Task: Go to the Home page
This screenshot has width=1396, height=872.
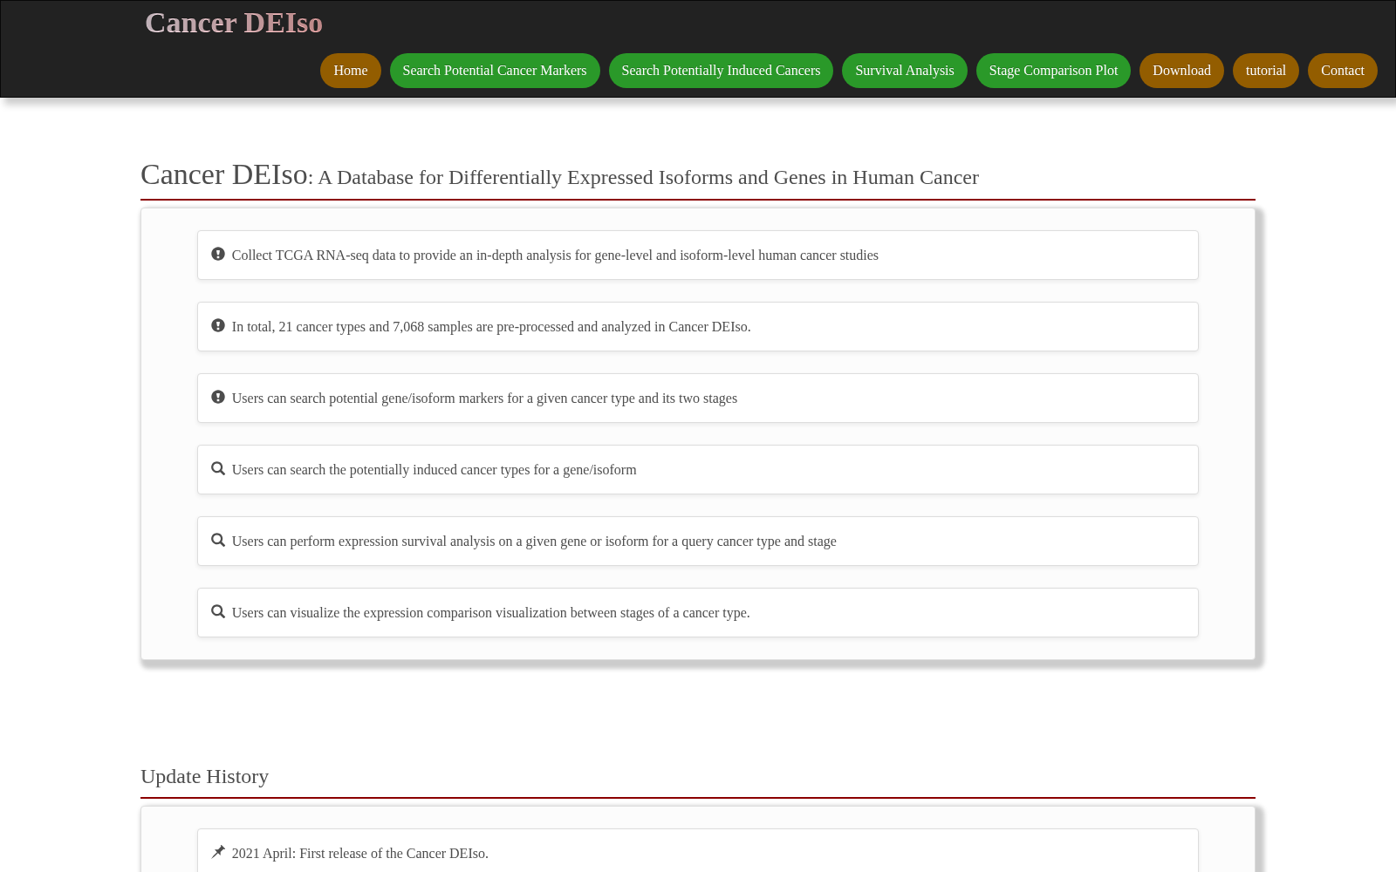Action: tap(351, 71)
